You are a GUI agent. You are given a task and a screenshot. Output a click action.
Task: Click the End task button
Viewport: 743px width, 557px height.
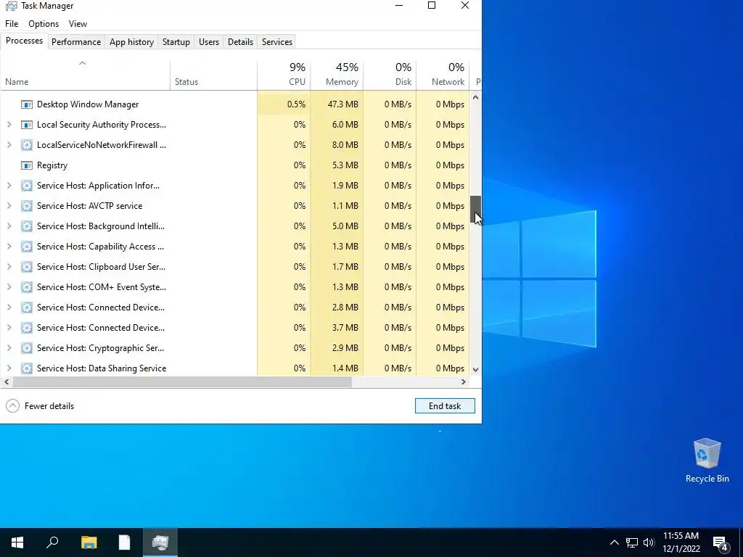(445, 406)
